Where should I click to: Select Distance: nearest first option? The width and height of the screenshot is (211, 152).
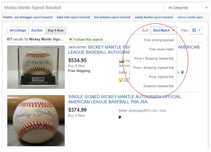(x=159, y=86)
